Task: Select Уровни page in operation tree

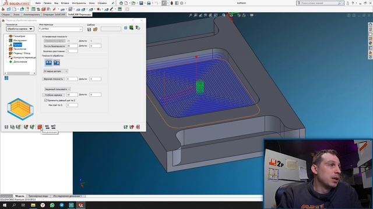Action: [x=17, y=45]
